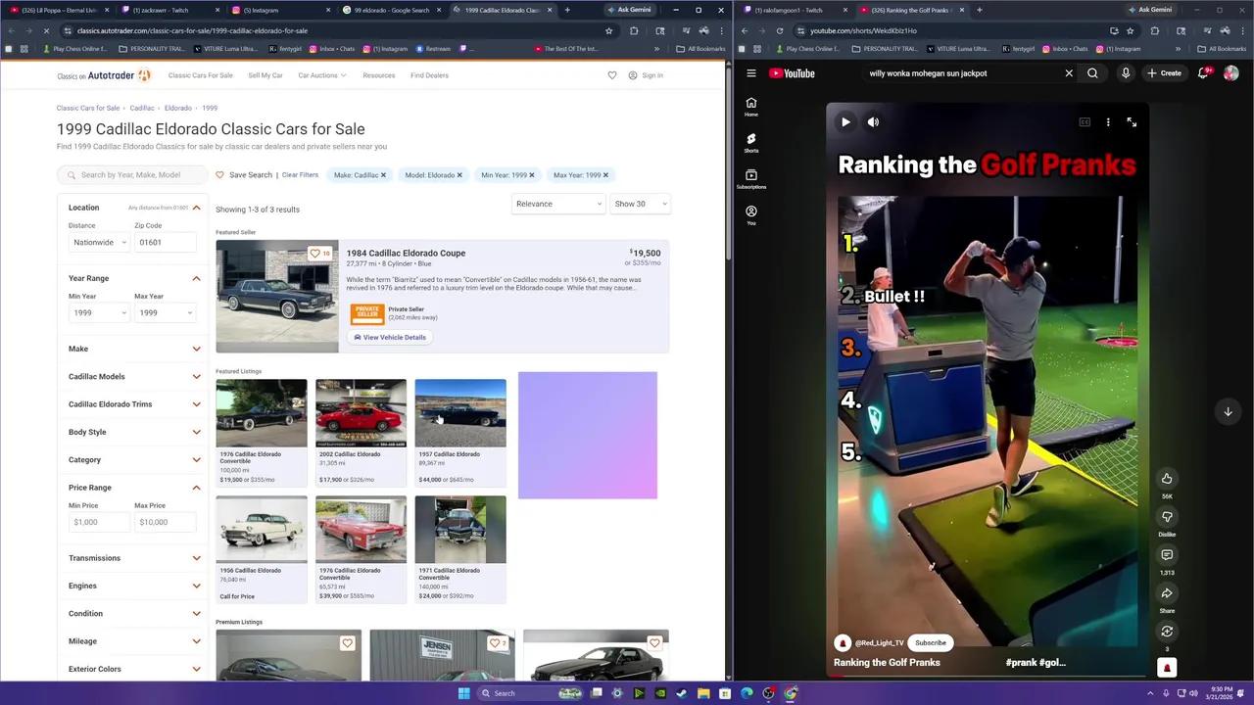
Task: Open the Relevance sort dropdown
Action: tap(557, 204)
